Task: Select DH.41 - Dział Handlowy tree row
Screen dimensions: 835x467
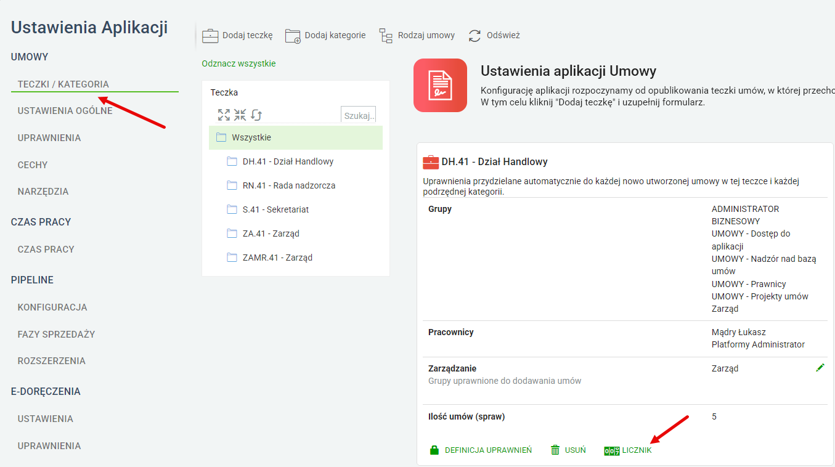Action: (x=296, y=161)
